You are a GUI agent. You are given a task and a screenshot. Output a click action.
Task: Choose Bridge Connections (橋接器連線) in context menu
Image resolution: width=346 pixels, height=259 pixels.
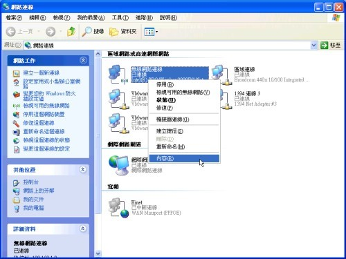184,119
